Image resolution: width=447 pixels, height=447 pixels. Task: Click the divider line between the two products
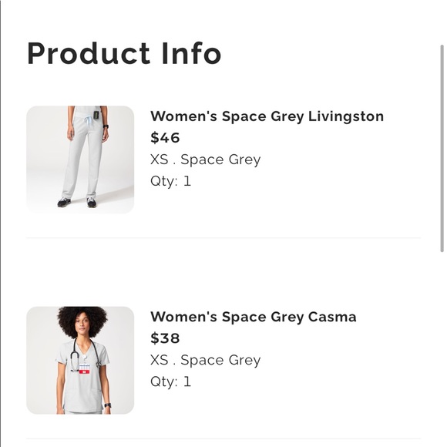[x=223, y=237]
